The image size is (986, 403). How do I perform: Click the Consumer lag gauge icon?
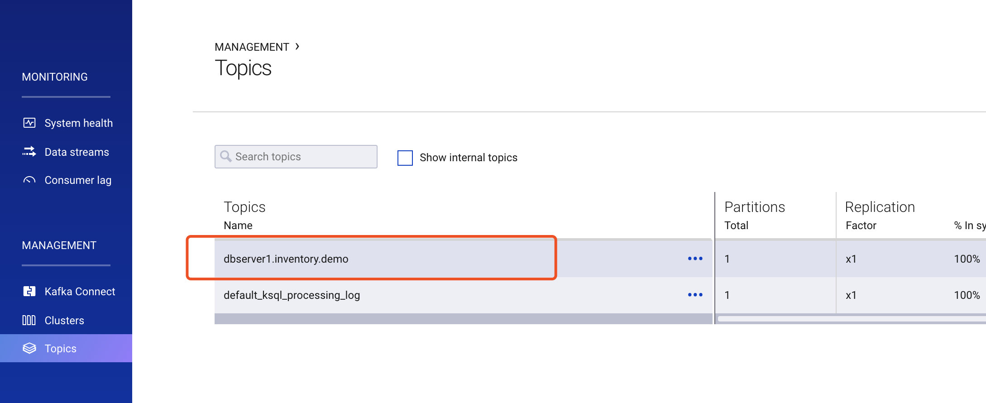tap(29, 180)
